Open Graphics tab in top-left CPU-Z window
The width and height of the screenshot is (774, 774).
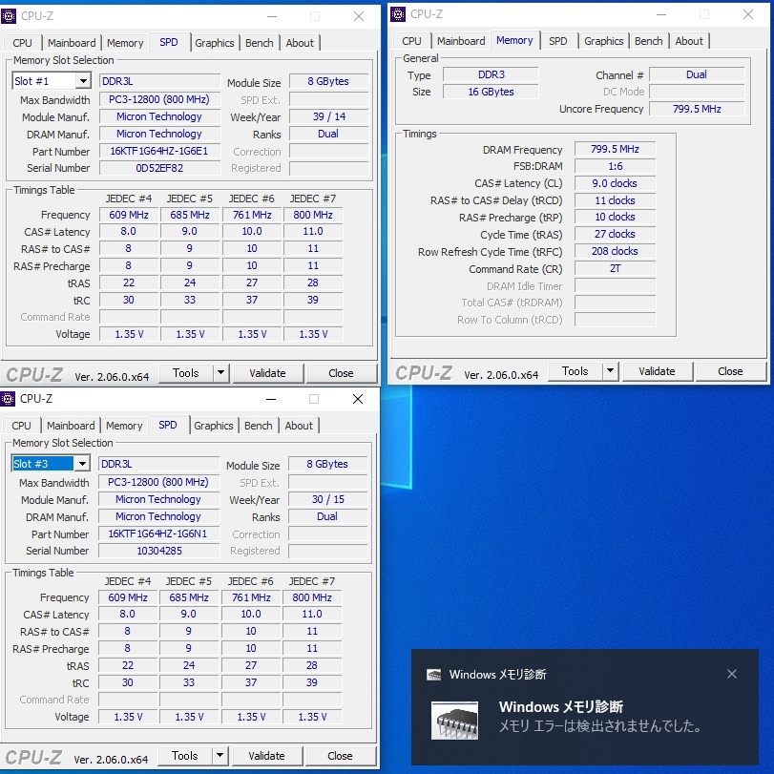pos(214,43)
